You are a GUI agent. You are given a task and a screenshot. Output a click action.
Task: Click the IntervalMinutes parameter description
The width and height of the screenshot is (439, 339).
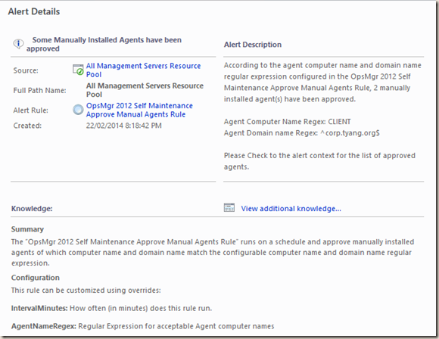coord(111,308)
